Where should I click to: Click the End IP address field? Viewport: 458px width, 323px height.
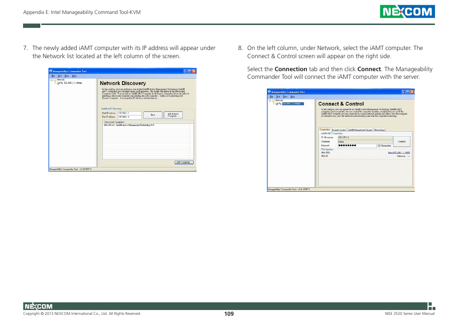point(130,117)
